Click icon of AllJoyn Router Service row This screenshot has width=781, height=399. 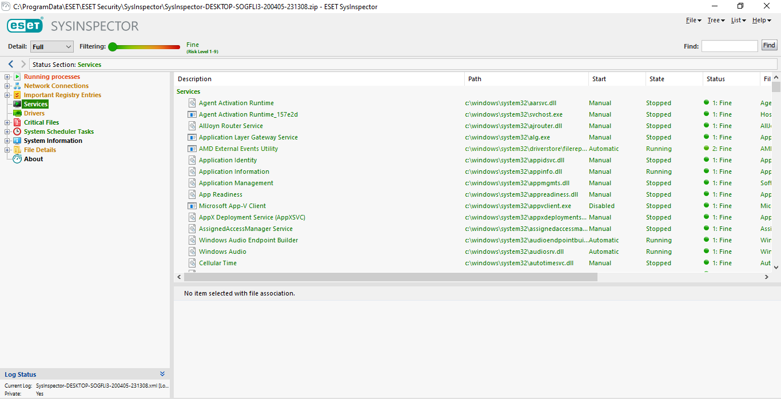(x=193, y=126)
